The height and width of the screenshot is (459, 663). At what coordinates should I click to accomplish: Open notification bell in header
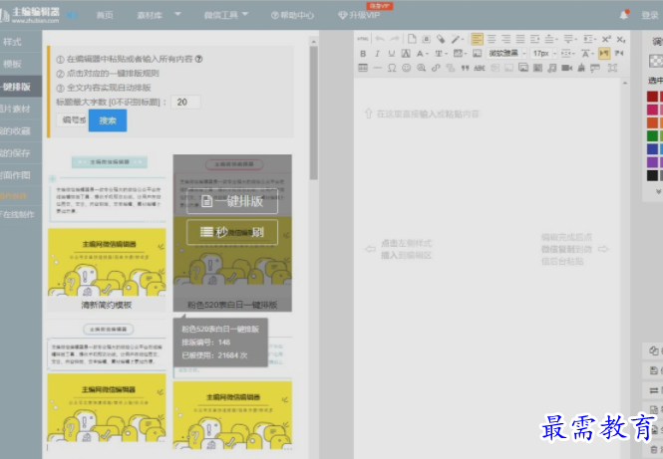point(624,15)
